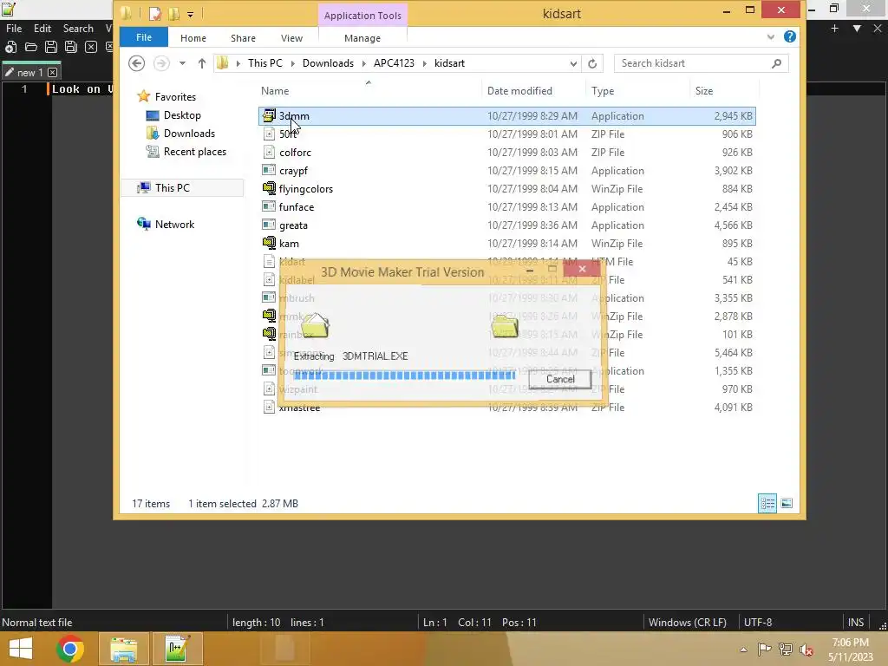Image resolution: width=888 pixels, height=666 pixels.
Task: Switch to Details view layout icon
Action: [767, 503]
